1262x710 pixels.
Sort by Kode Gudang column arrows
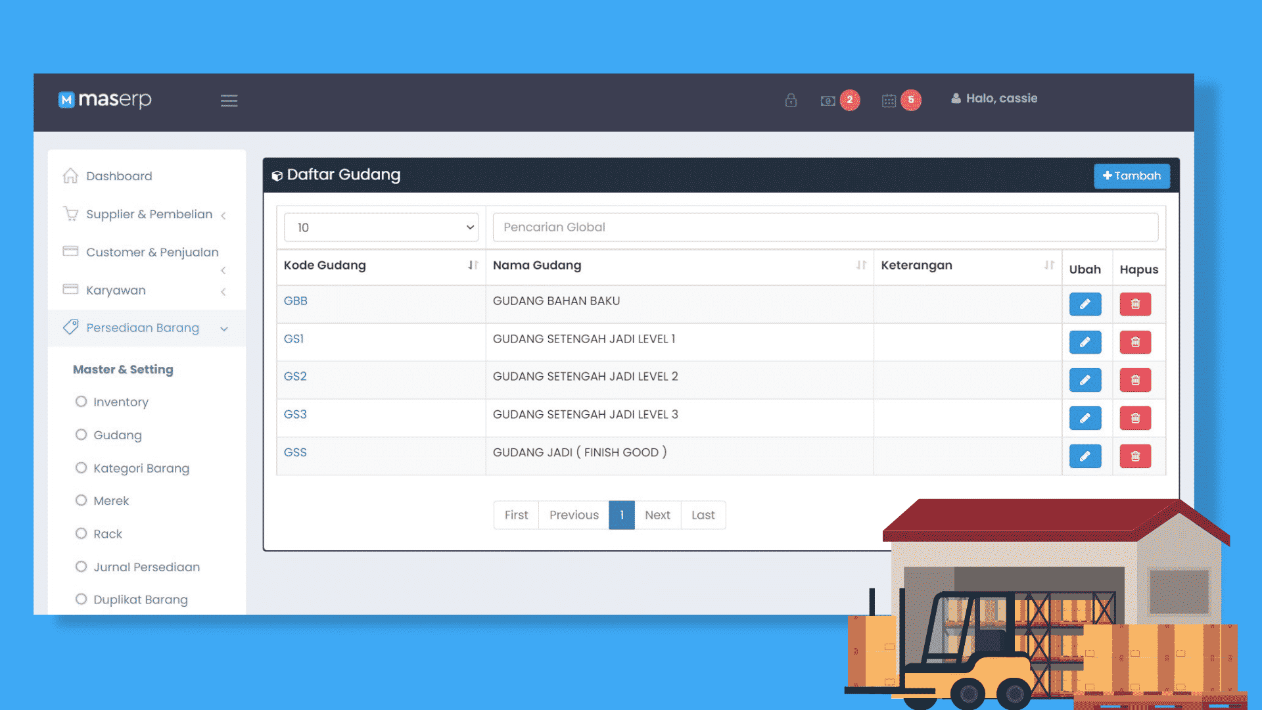point(473,265)
